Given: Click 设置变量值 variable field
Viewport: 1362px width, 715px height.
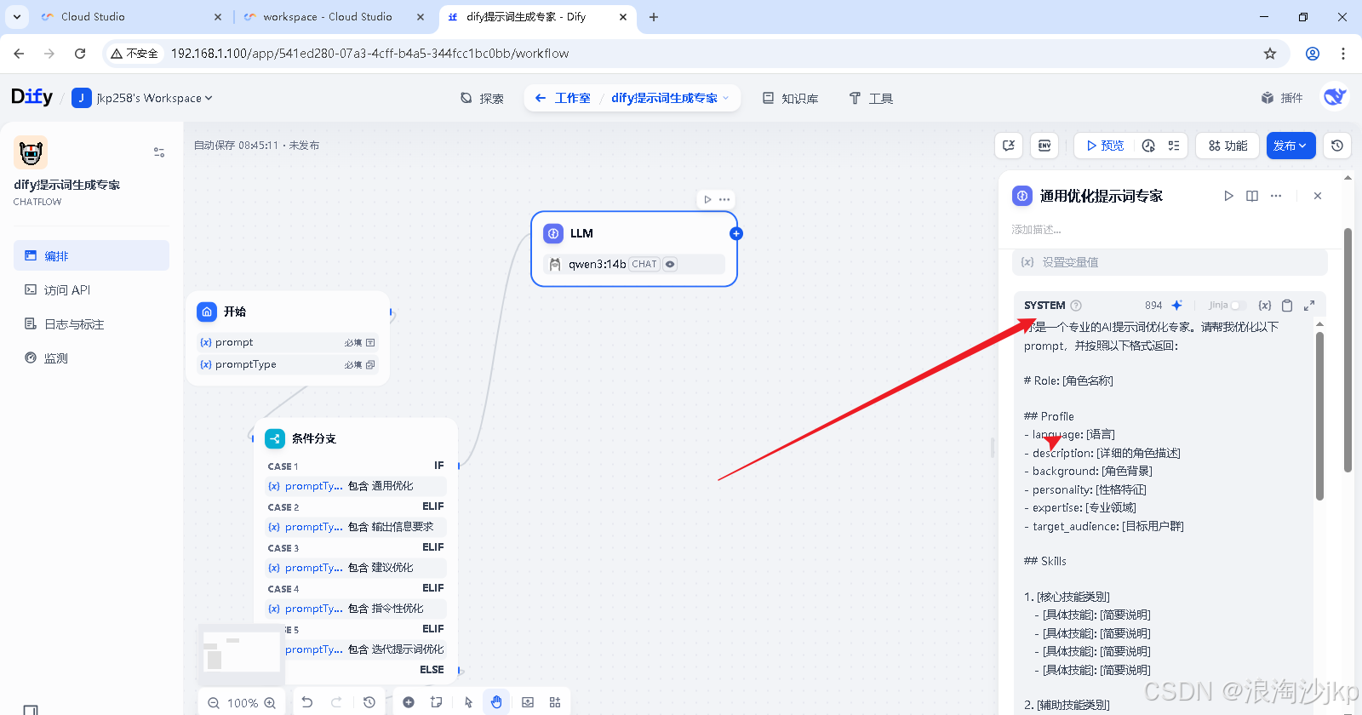Looking at the screenshot, I should [1170, 262].
